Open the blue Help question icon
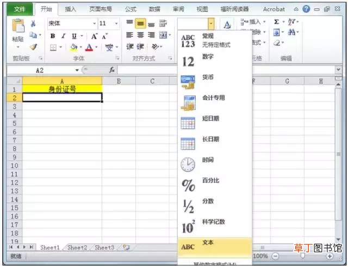This screenshot has height=267, width=348. click(x=306, y=9)
